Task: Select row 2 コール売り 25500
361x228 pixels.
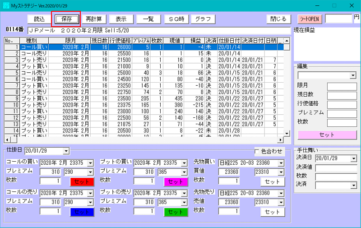Action: pos(144,54)
